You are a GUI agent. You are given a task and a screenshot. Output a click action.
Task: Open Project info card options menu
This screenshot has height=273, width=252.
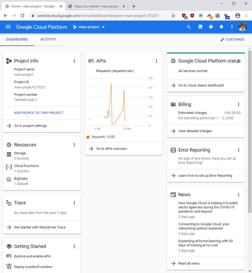tap(74, 61)
